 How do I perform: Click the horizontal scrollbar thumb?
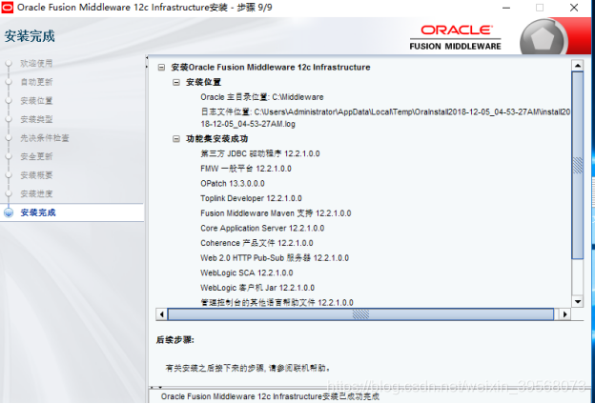tap(360, 314)
